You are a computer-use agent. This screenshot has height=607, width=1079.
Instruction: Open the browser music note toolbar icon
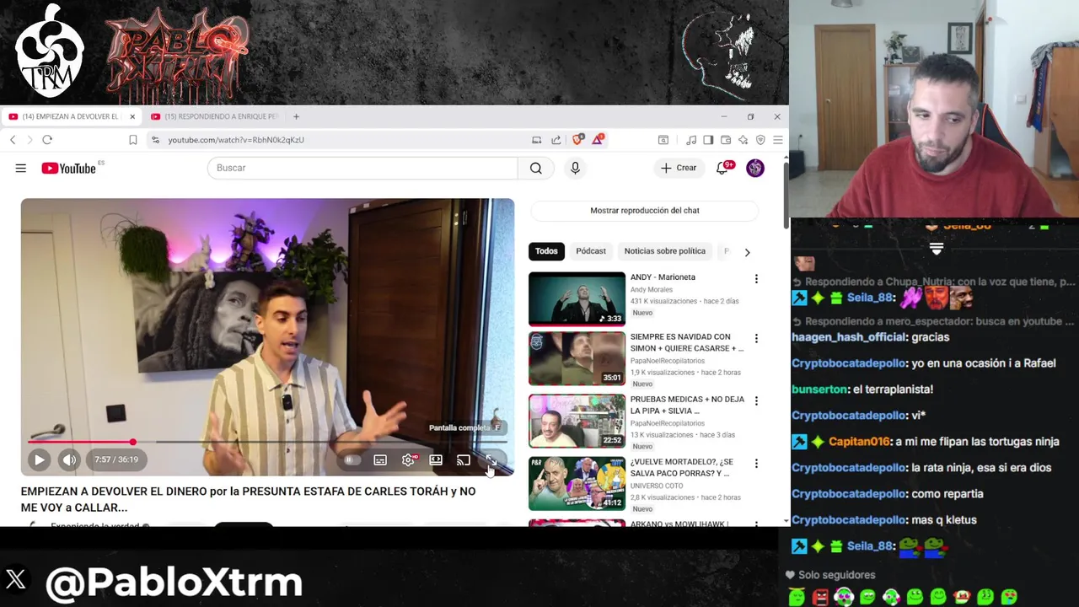pyautogui.click(x=691, y=140)
